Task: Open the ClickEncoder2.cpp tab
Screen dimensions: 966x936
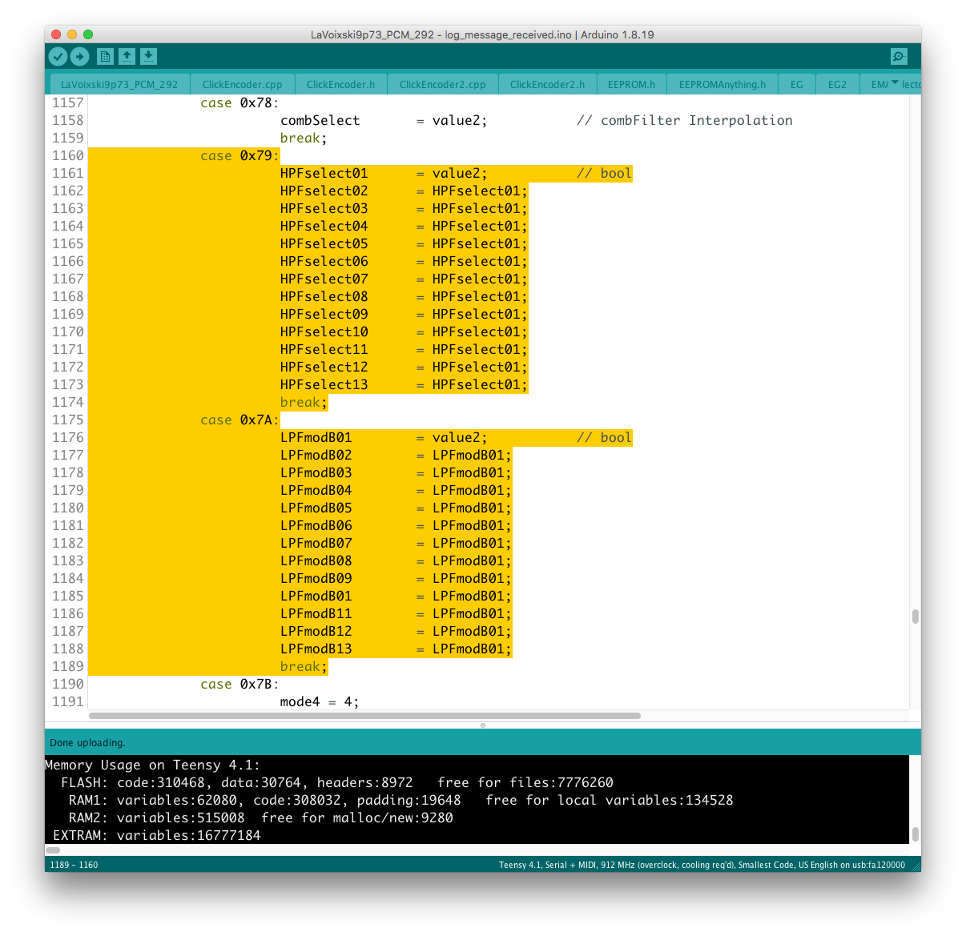Action: coord(442,84)
